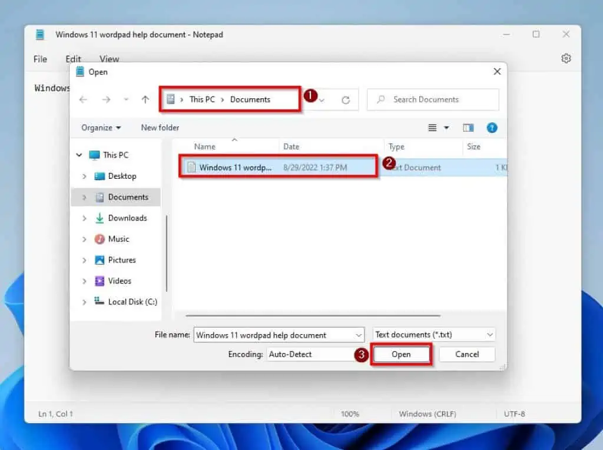Click the Back arrow in Open dialog
603x450 pixels.
coord(83,100)
